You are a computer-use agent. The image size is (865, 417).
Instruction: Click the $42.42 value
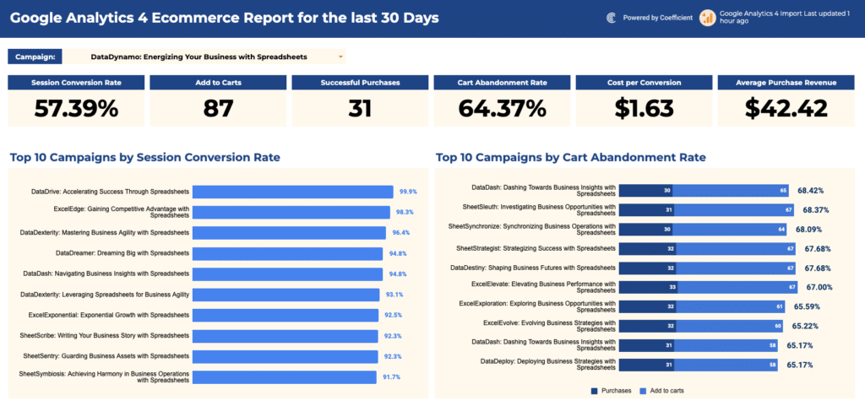[786, 109]
